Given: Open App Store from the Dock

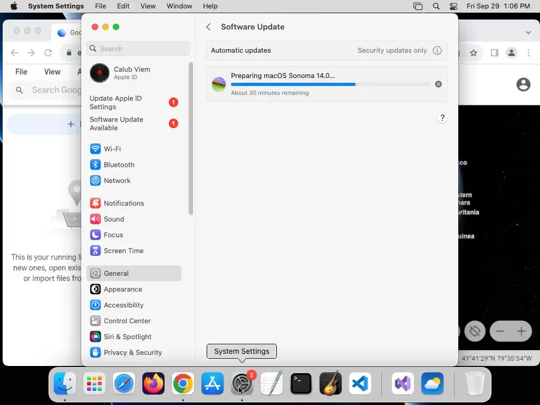Looking at the screenshot, I should point(213,383).
